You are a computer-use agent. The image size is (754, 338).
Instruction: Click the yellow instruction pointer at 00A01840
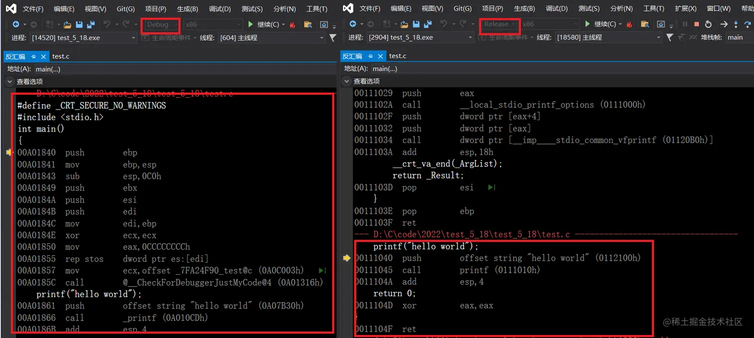pos(8,153)
